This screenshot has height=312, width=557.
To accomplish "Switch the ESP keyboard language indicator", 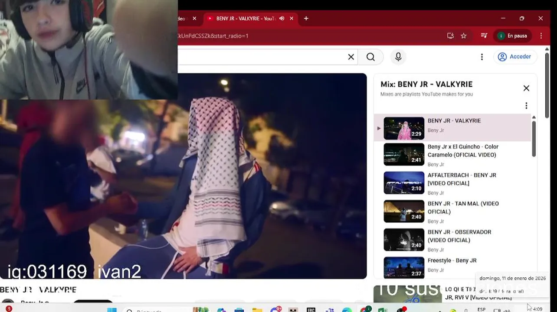I will [x=481, y=309].
